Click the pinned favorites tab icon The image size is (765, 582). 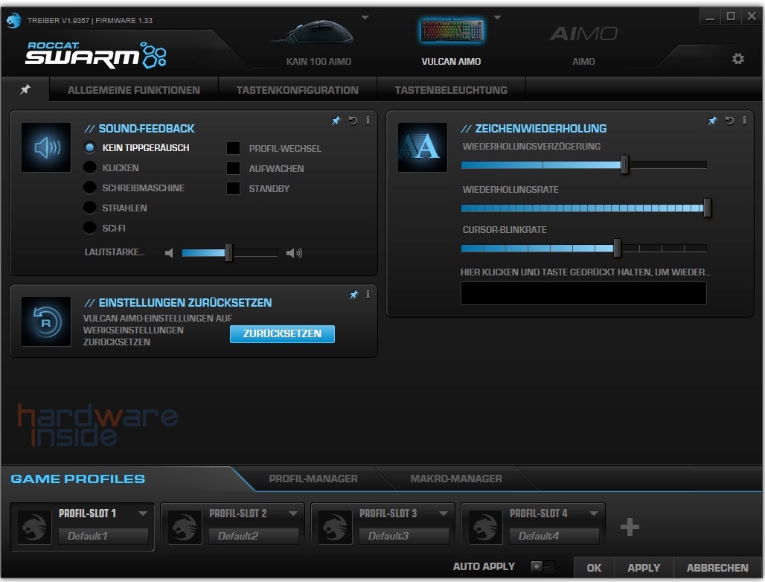coord(25,89)
